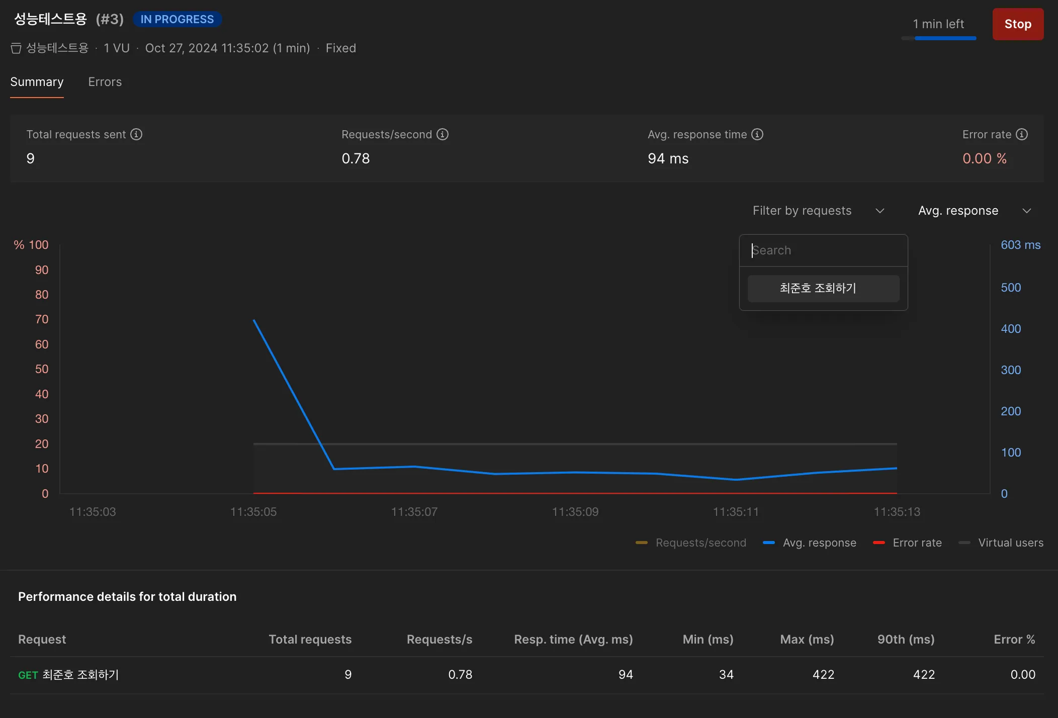
Task: Open GET 최준호 조회하기 request row
Action: coord(68,675)
